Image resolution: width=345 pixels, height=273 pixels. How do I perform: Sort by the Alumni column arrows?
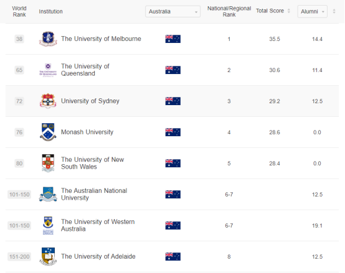[334, 11]
